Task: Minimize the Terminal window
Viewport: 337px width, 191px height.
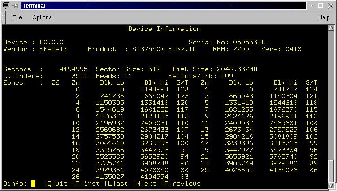Action: (312, 6)
